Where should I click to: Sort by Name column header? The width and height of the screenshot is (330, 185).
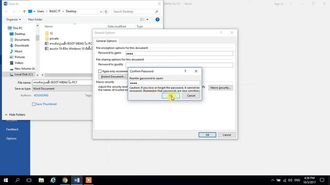click(x=48, y=26)
